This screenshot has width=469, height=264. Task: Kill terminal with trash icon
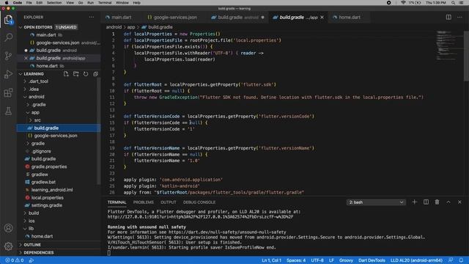click(x=437, y=202)
